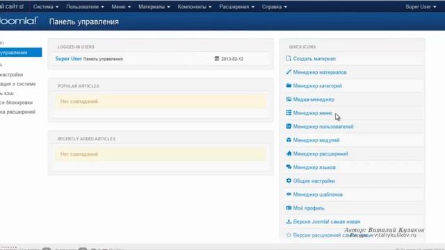The height and width of the screenshot is (250, 445).
Task: Open the Менеджер меню quick link
Action: pyautogui.click(x=312, y=113)
